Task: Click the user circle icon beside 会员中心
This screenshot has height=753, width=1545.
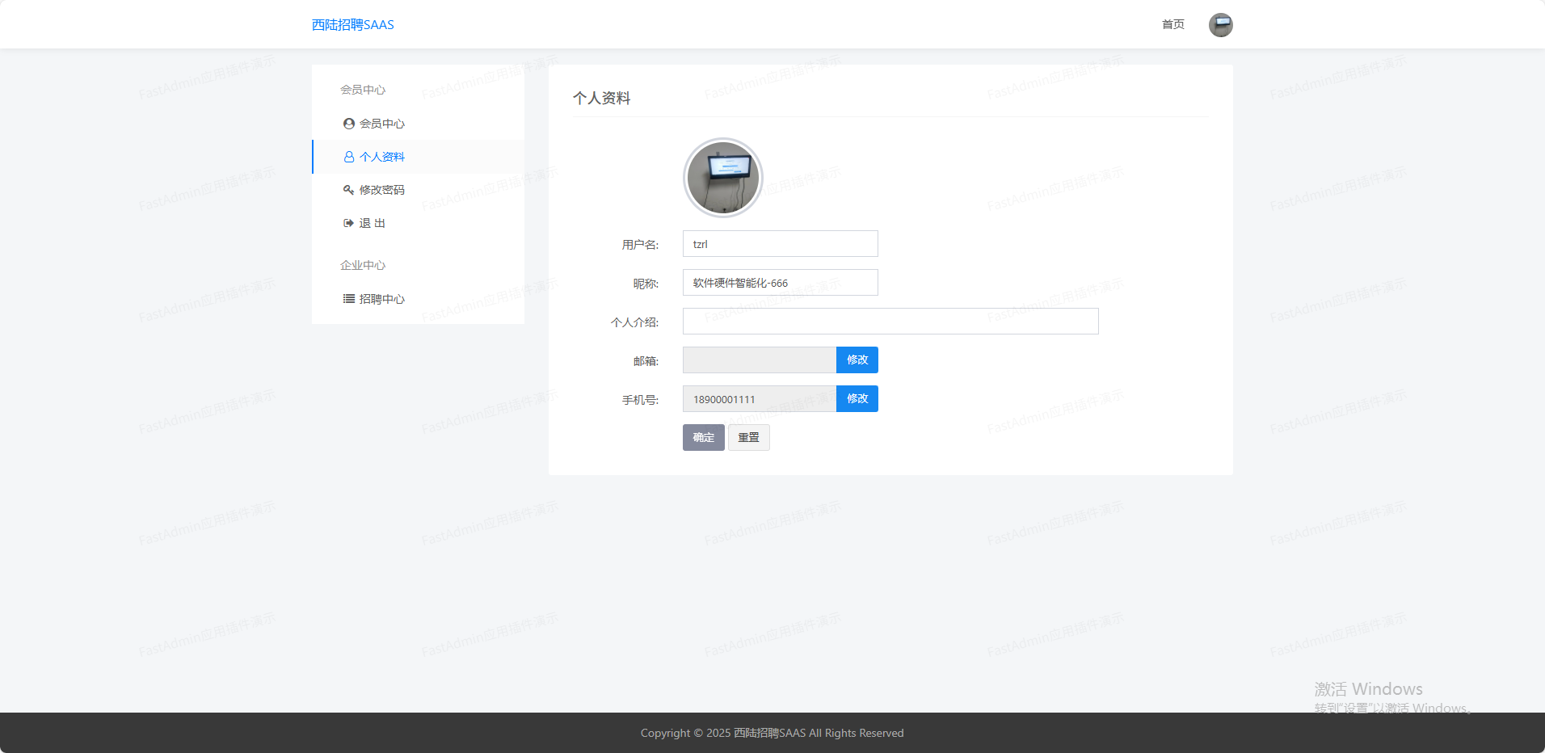Action: [348, 124]
